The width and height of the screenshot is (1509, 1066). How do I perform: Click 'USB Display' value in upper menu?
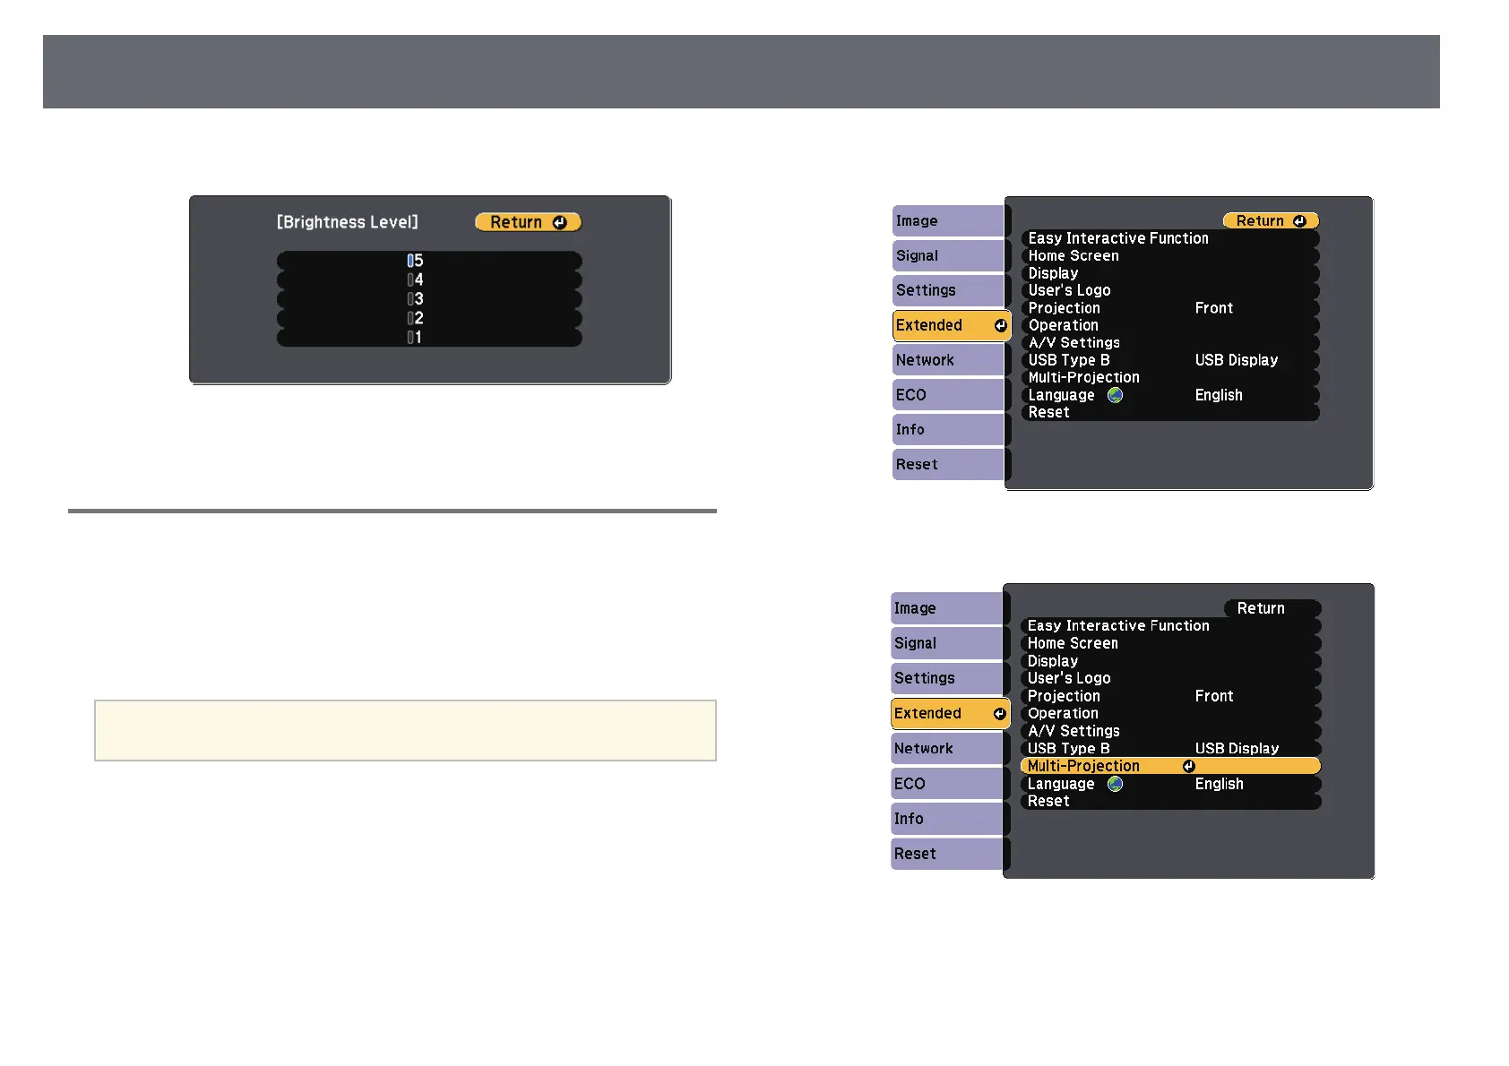[x=1237, y=360]
